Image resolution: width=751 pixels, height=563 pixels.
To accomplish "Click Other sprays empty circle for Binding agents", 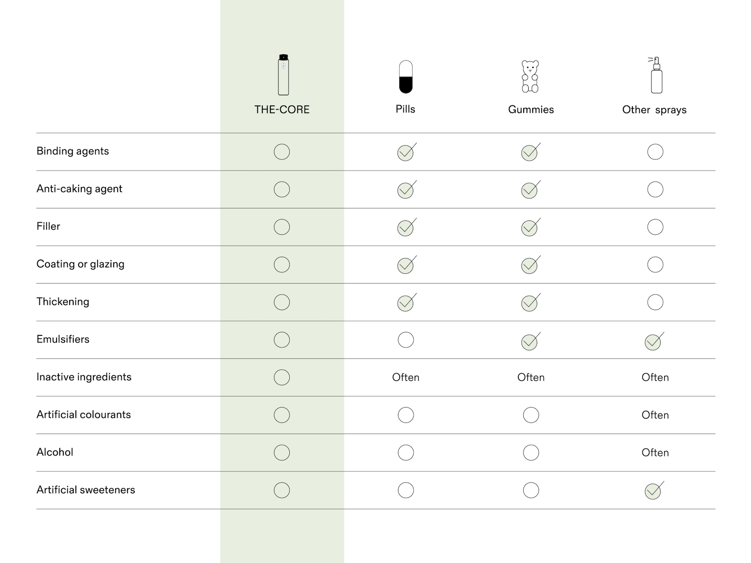I will point(655,152).
